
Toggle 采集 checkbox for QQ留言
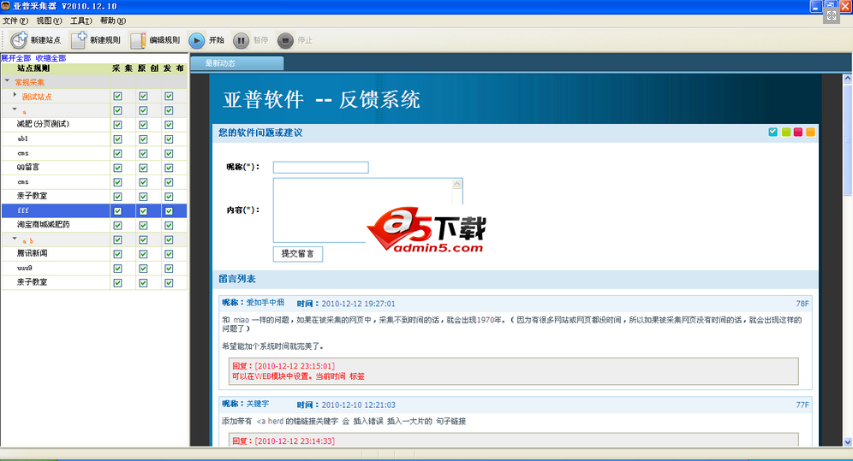coord(117,168)
